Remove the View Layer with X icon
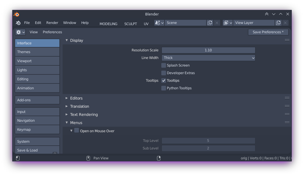 pyautogui.click(x=285, y=23)
